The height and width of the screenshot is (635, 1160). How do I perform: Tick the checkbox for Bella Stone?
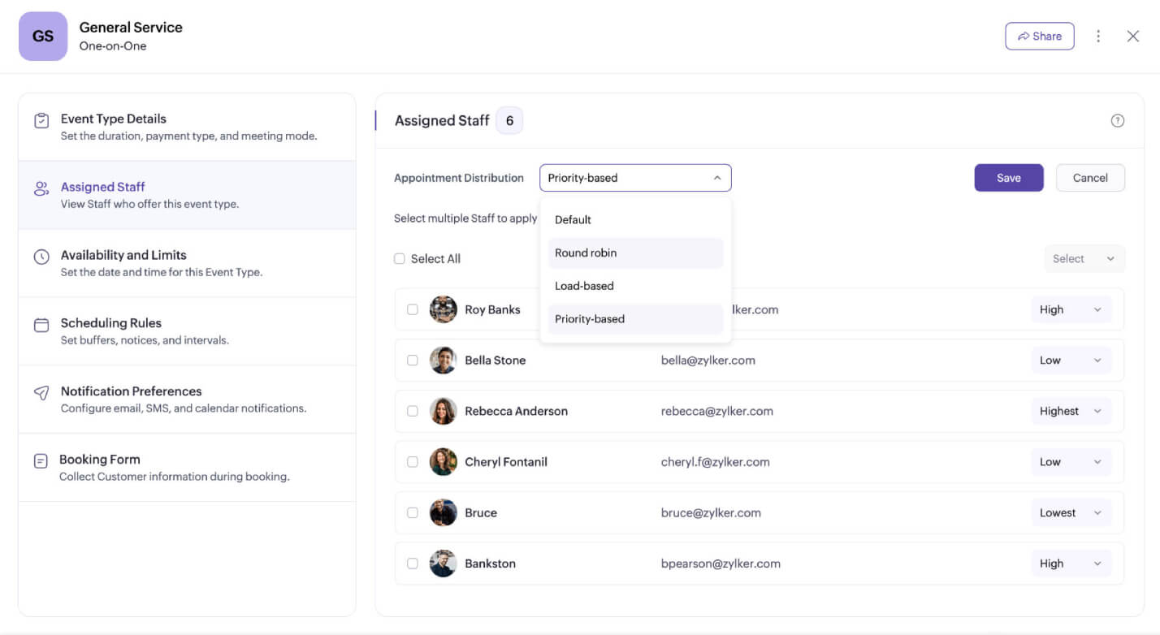coord(413,361)
